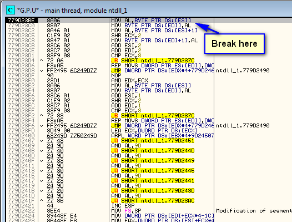Click address 779D2424
The image size is (292, 222).
point(21,216)
